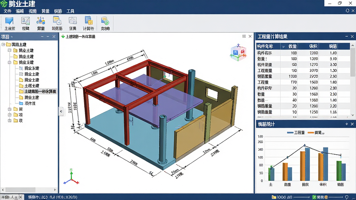Open the 文件 menu
This screenshot has width=356, height=200.
pyautogui.click(x=7, y=11)
